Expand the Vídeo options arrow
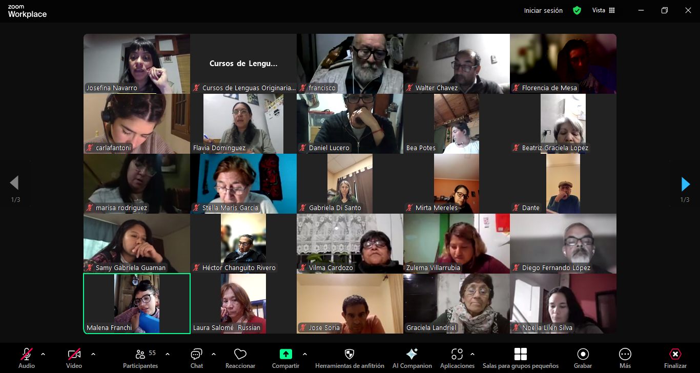 93,354
